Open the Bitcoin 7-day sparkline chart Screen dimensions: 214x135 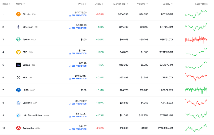(x=196, y=14)
